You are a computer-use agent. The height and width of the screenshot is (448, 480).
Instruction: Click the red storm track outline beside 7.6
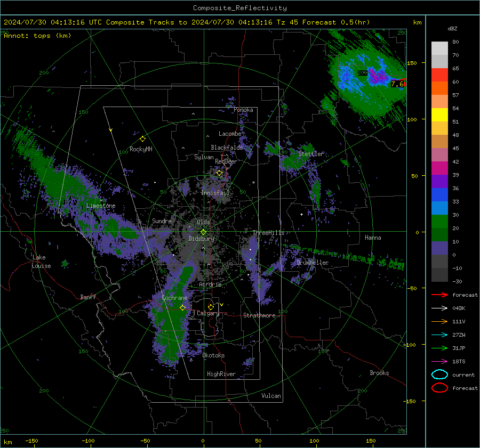(x=405, y=83)
